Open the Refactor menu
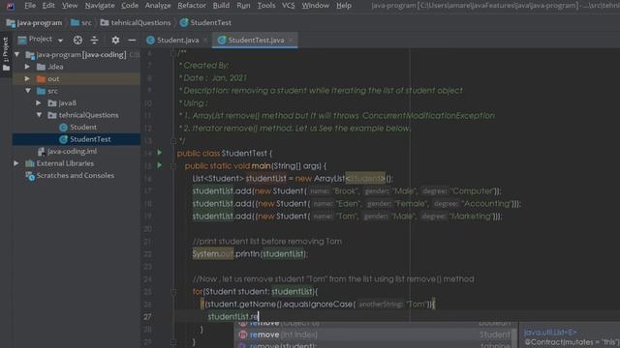 pyautogui.click(x=192, y=6)
